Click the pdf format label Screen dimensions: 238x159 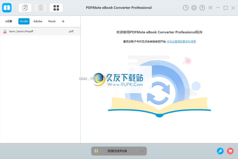tap(71, 31)
